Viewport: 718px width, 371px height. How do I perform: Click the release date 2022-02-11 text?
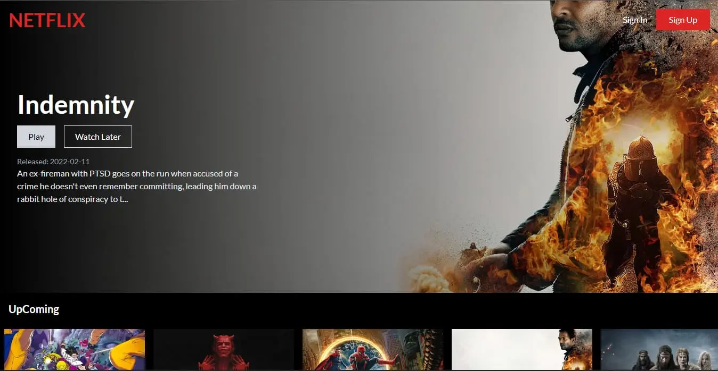pos(53,162)
